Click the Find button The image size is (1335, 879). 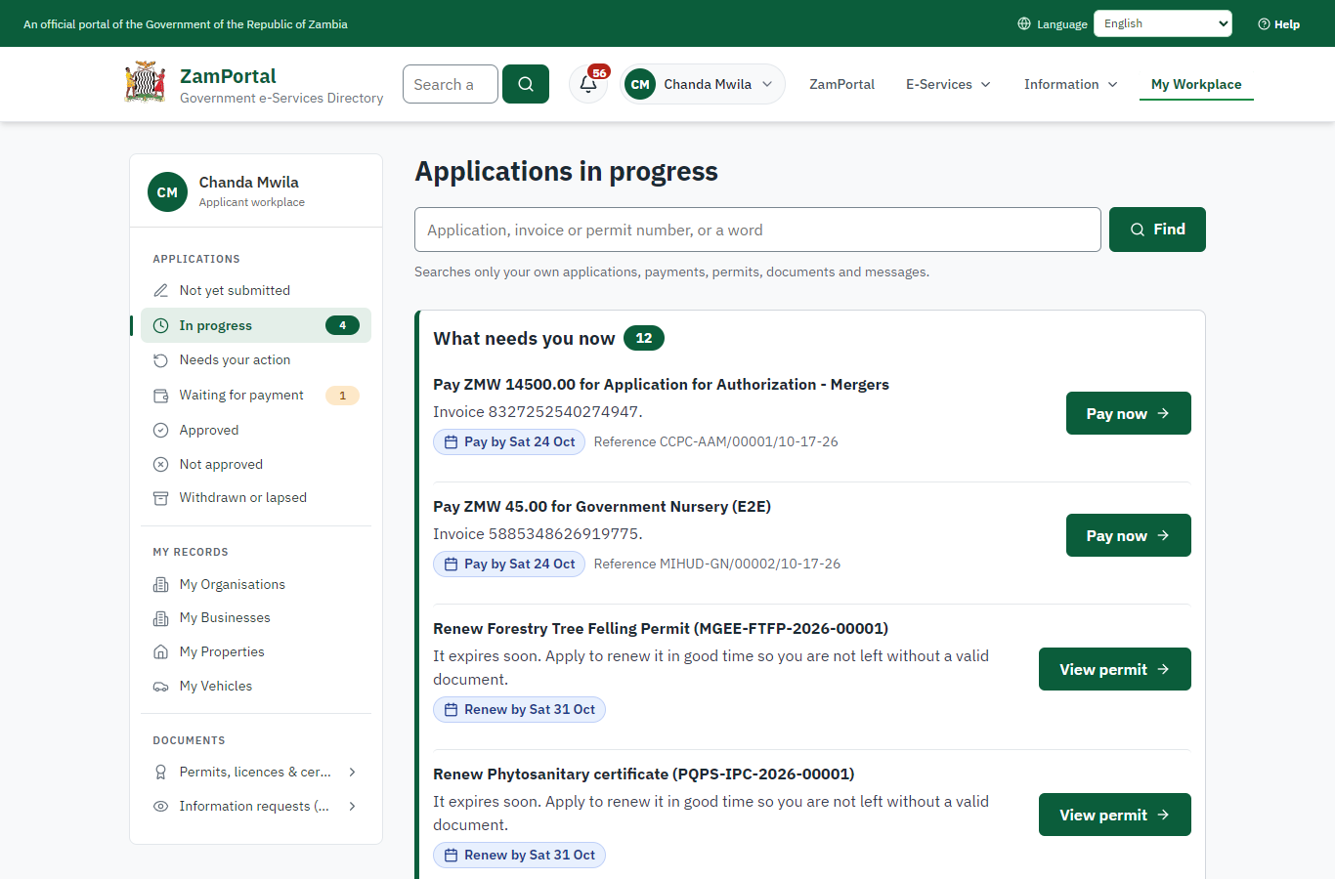point(1157,230)
